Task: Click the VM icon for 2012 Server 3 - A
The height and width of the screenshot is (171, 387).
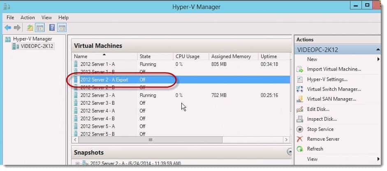Action: (x=76, y=95)
